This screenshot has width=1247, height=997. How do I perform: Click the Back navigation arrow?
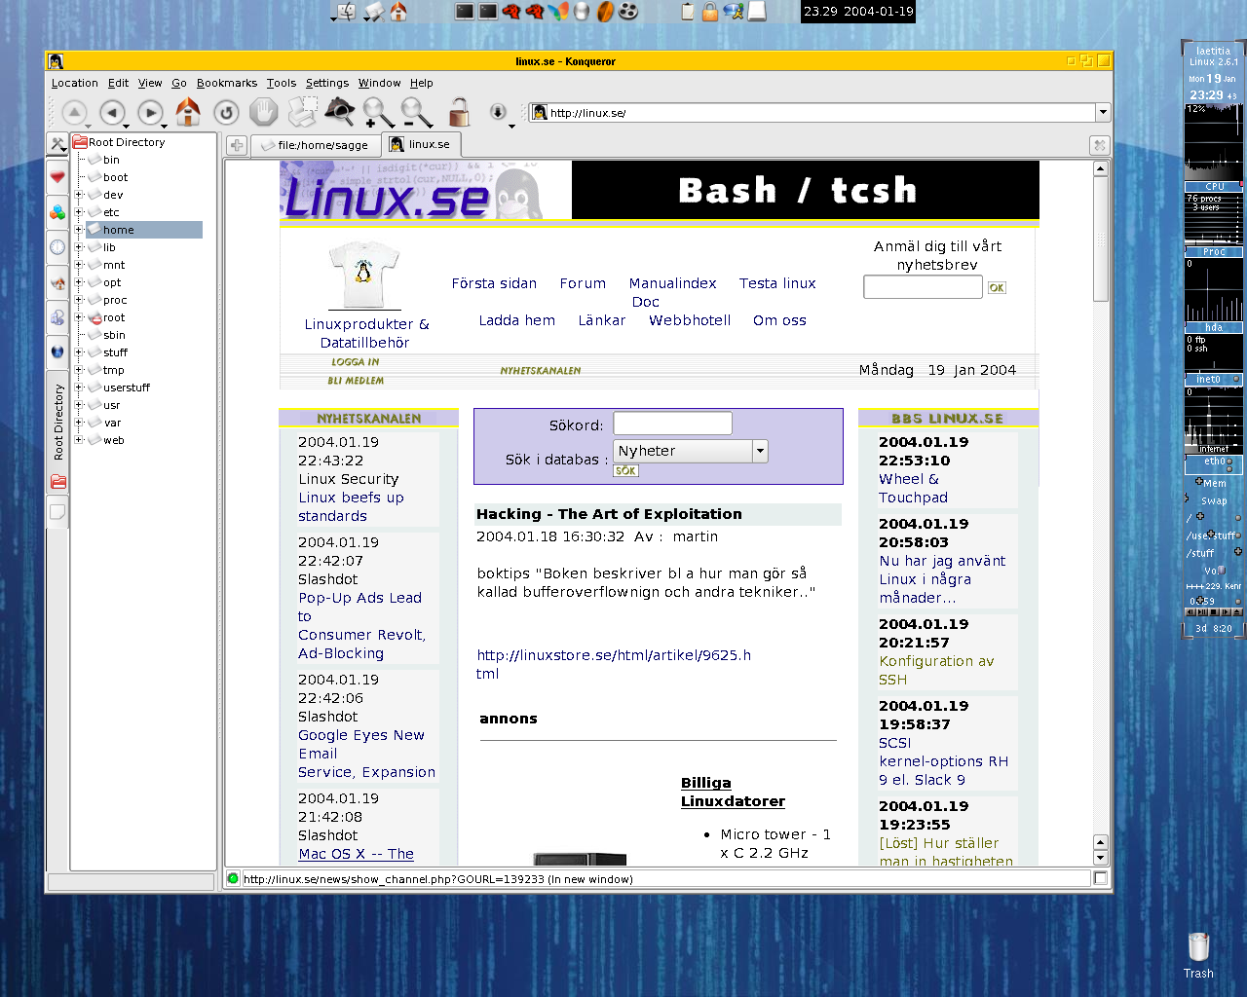112,113
